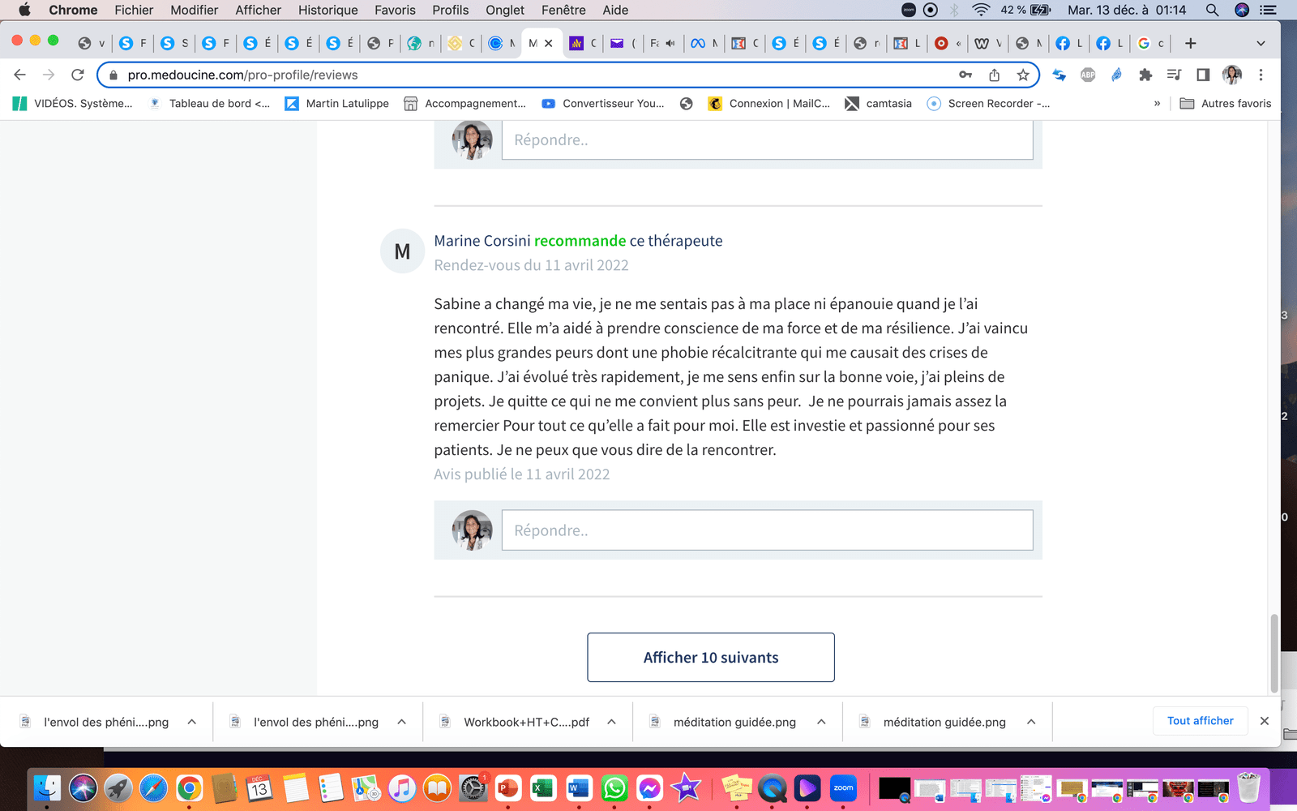Open the Chrome extensions puzzle icon
The image size is (1297, 811).
[1145, 75]
